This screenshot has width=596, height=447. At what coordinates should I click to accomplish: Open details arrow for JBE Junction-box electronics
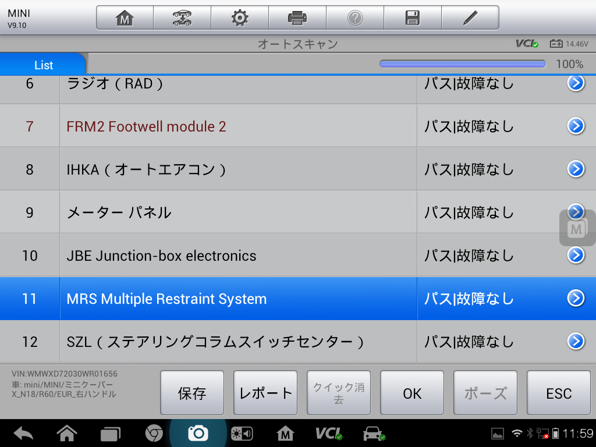click(x=576, y=255)
